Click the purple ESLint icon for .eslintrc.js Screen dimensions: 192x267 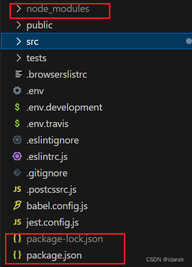point(17,156)
